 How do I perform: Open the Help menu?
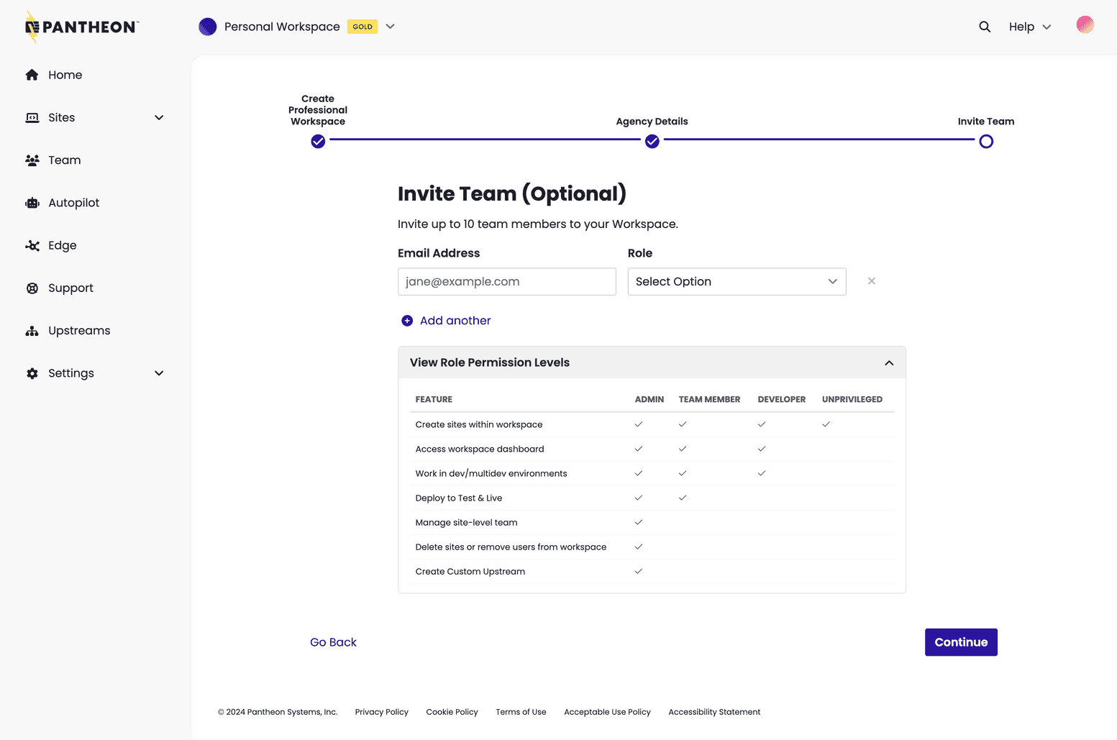pos(1029,27)
